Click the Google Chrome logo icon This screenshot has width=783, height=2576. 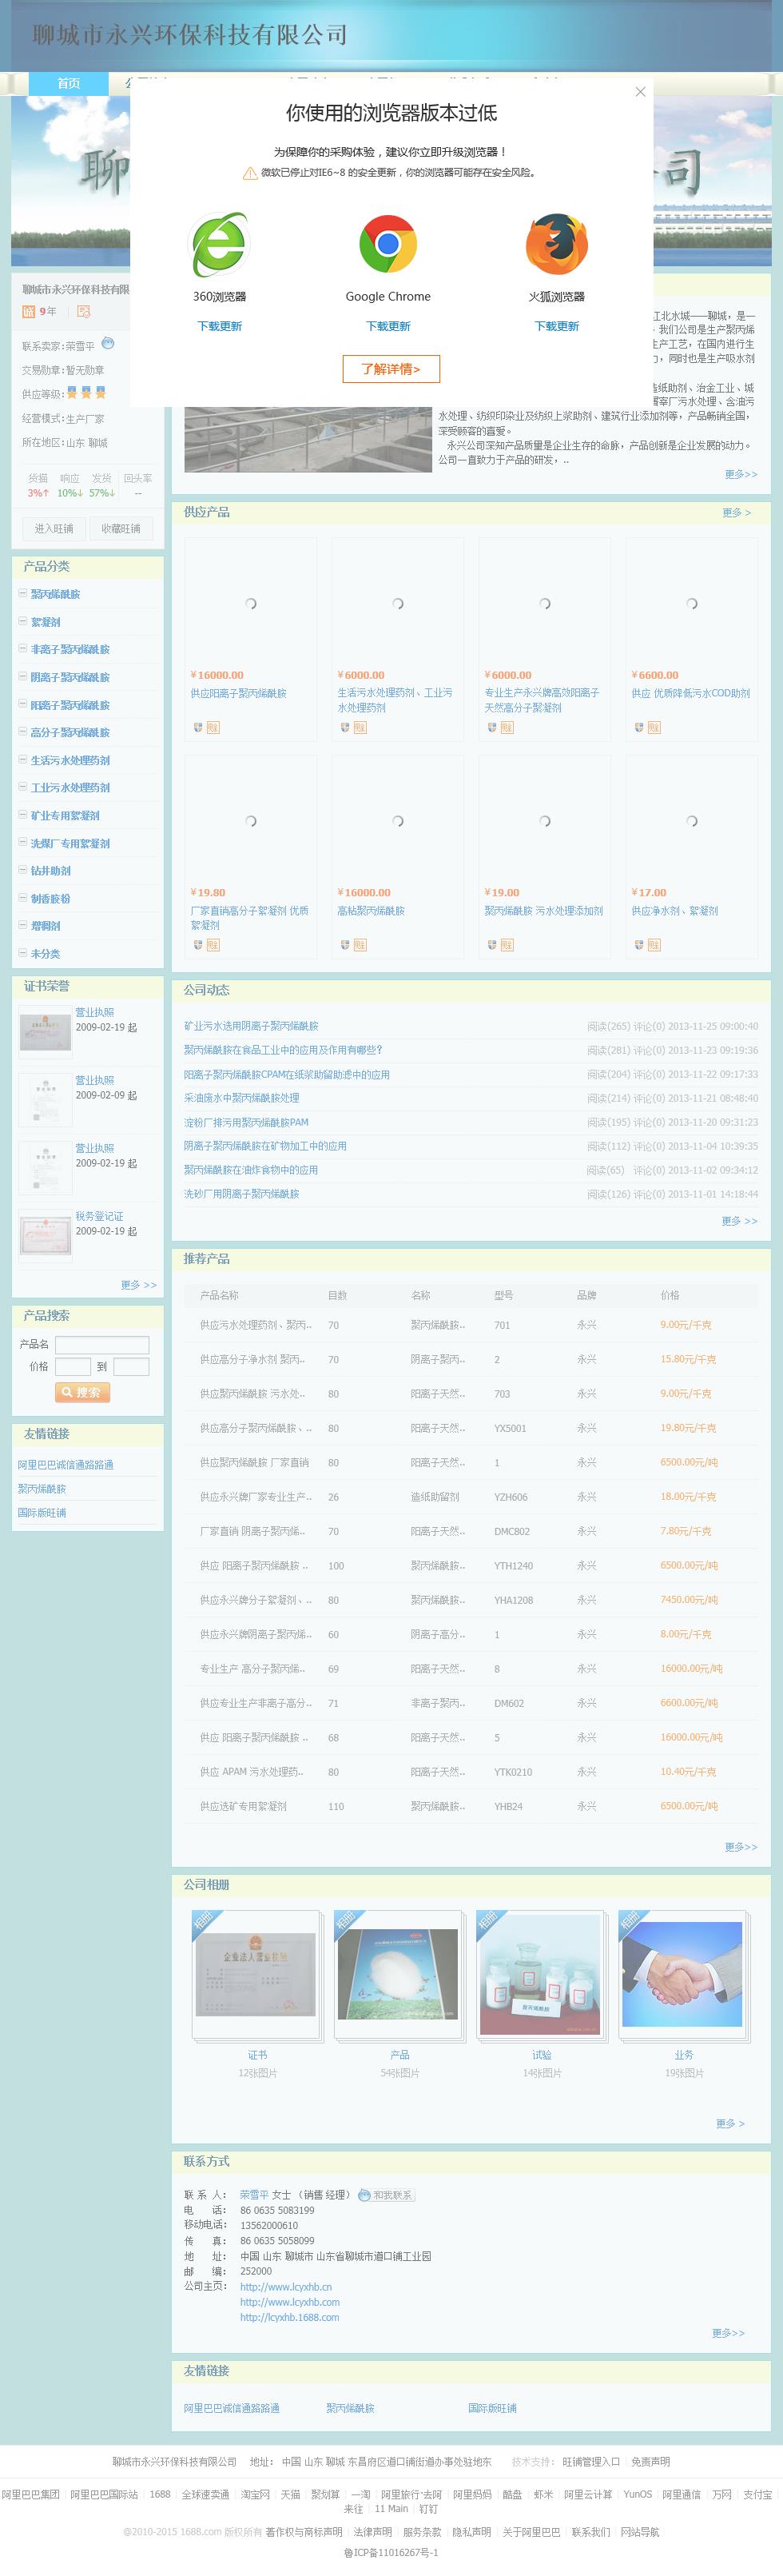[388, 244]
